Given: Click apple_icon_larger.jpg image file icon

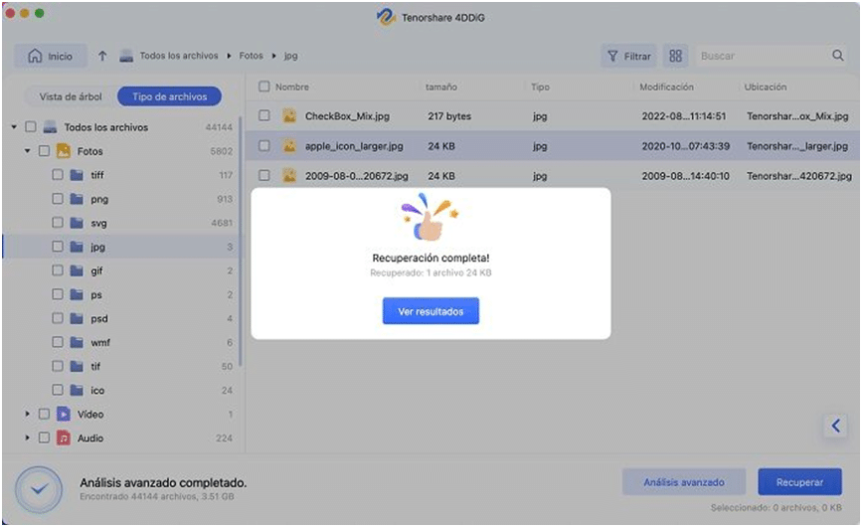Looking at the screenshot, I should [289, 145].
